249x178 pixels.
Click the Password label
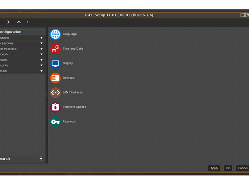coord(69,121)
